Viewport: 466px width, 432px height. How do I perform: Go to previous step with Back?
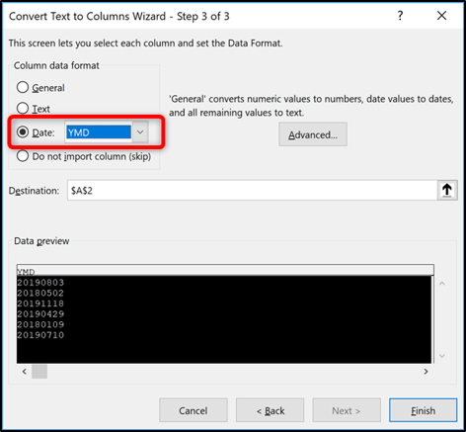[x=270, y=410]
